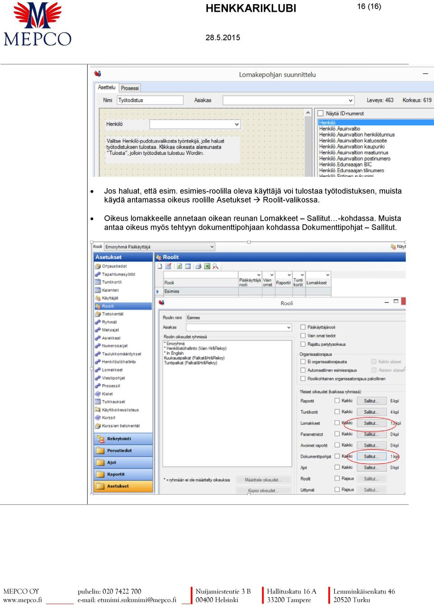Open Raportit column filter dropdown

289,275
